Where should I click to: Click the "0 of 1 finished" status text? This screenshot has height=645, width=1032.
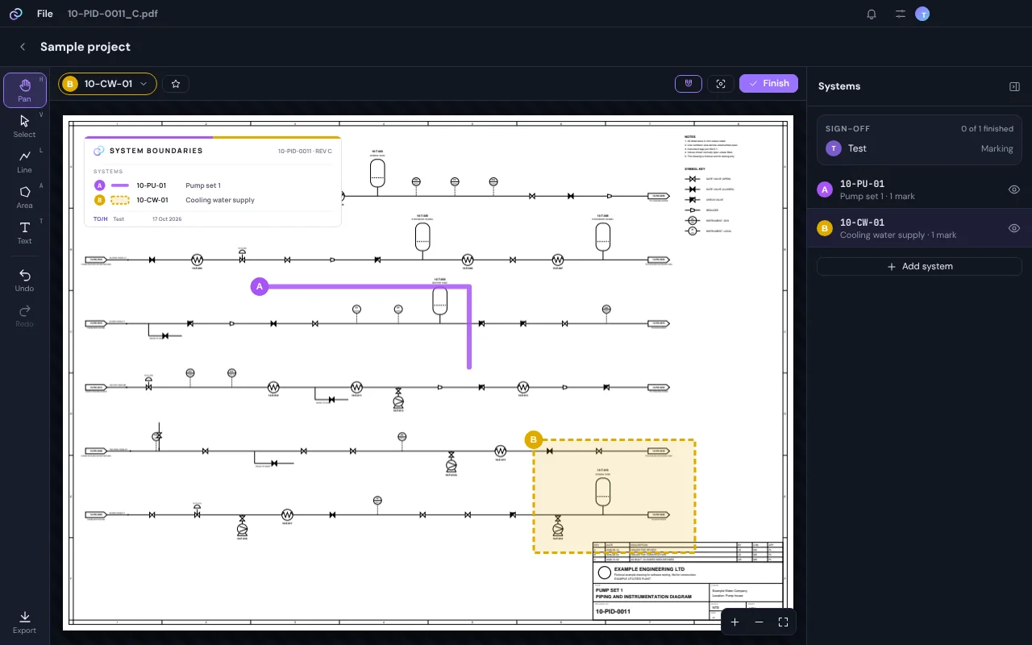[x=987, y=129]
